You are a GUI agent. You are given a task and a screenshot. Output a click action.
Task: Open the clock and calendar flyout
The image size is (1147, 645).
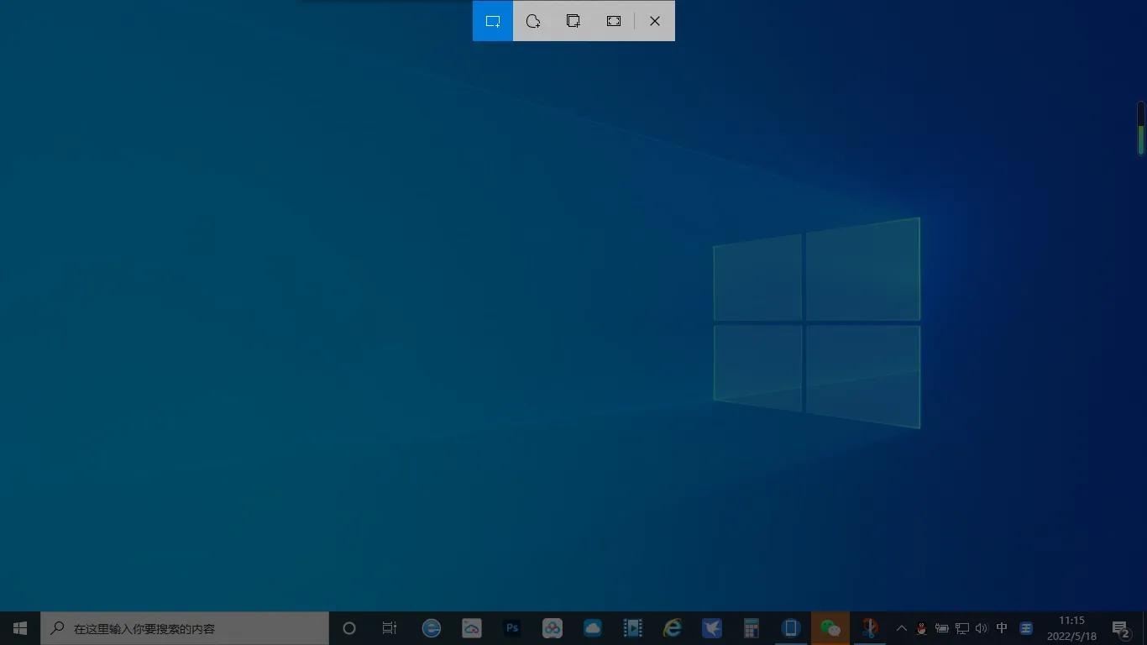pyautogui.click(x=1071, y=628)
